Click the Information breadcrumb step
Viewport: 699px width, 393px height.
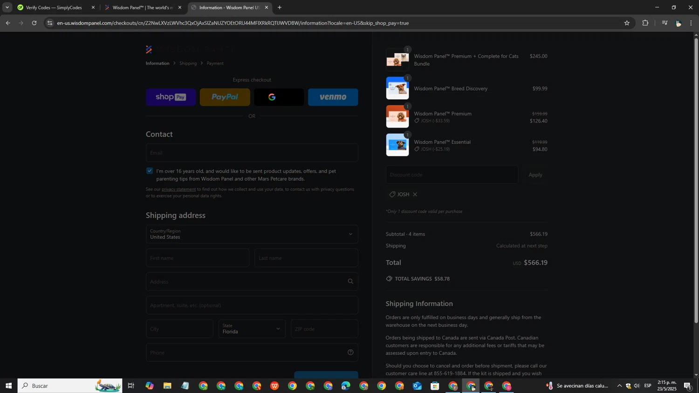[158, 63]
